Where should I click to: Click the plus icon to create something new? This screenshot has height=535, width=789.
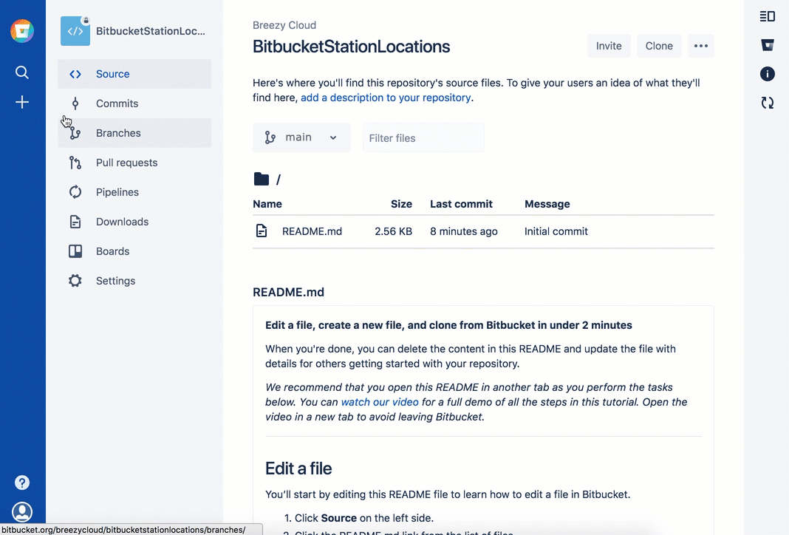[x=22, y=102]
